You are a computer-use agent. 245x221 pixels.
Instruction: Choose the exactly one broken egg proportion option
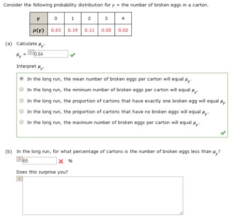click(x=22, y=101)
